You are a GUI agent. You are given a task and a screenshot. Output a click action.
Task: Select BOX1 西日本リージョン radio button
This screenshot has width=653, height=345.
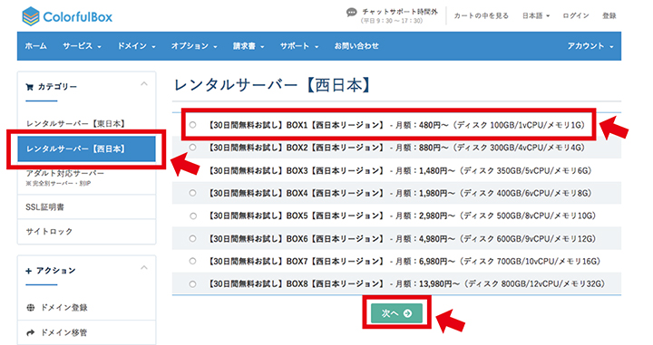pos(192,125)
